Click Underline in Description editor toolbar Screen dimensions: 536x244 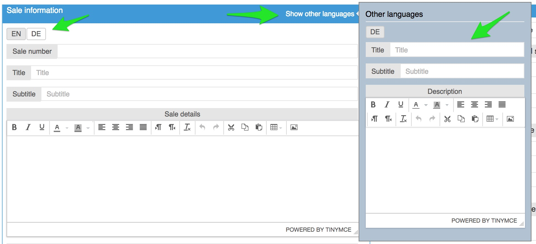[x=401, y=105]
